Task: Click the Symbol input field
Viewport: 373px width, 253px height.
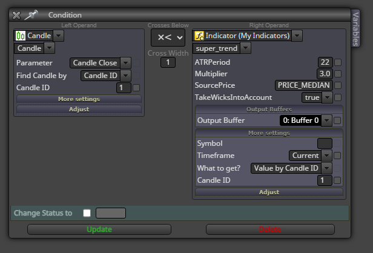Action: point(325,143)
